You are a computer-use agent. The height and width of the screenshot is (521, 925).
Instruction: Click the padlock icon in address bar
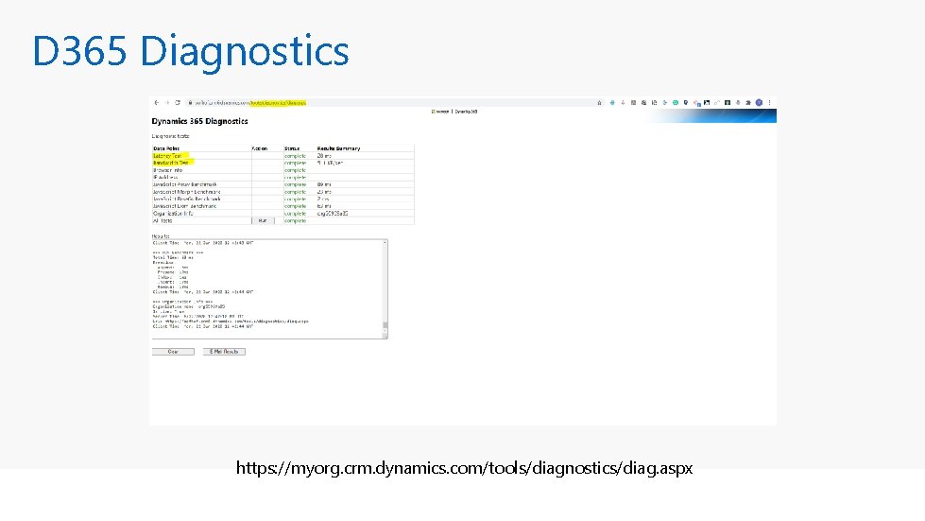(190, 103)
